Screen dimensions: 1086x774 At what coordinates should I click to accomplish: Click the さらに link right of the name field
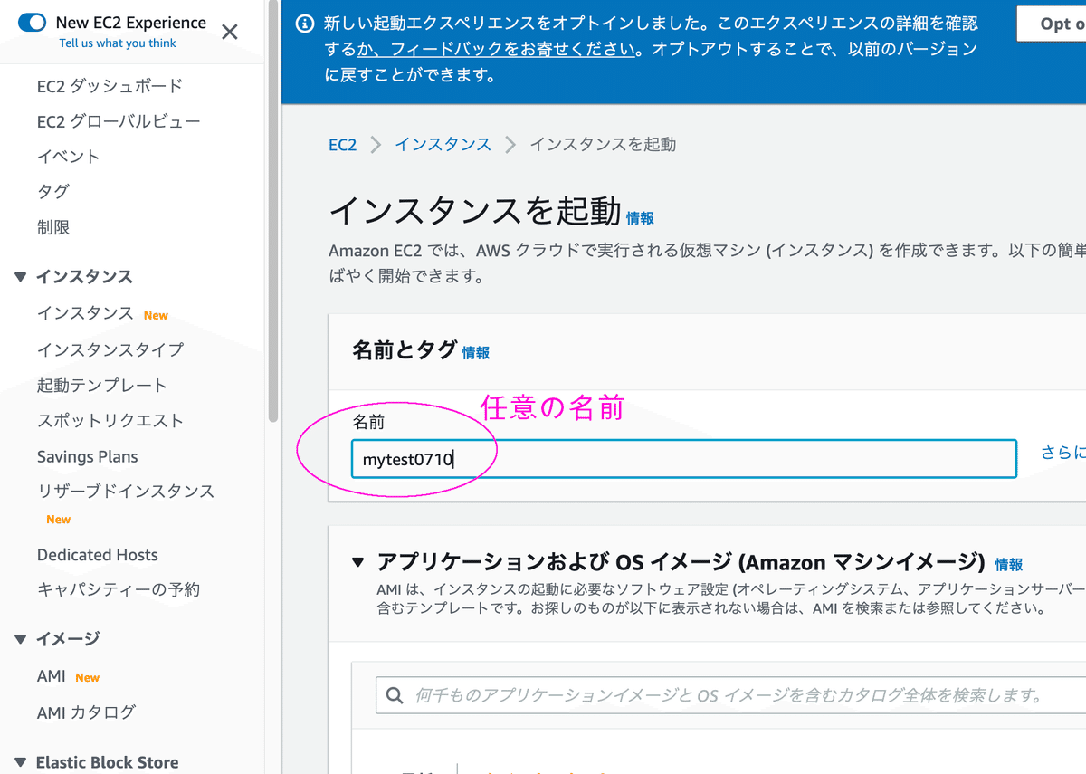click(1062, 453)
